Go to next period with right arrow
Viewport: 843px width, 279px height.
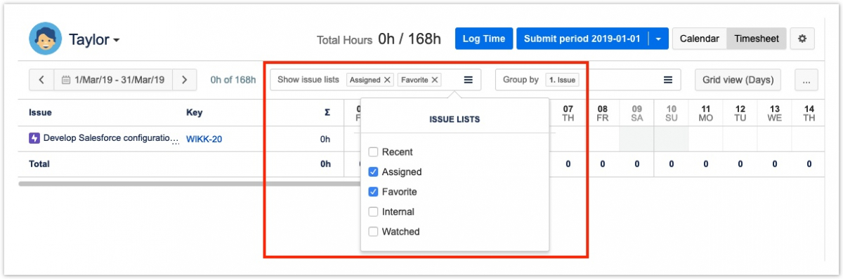tap(184, 80)
